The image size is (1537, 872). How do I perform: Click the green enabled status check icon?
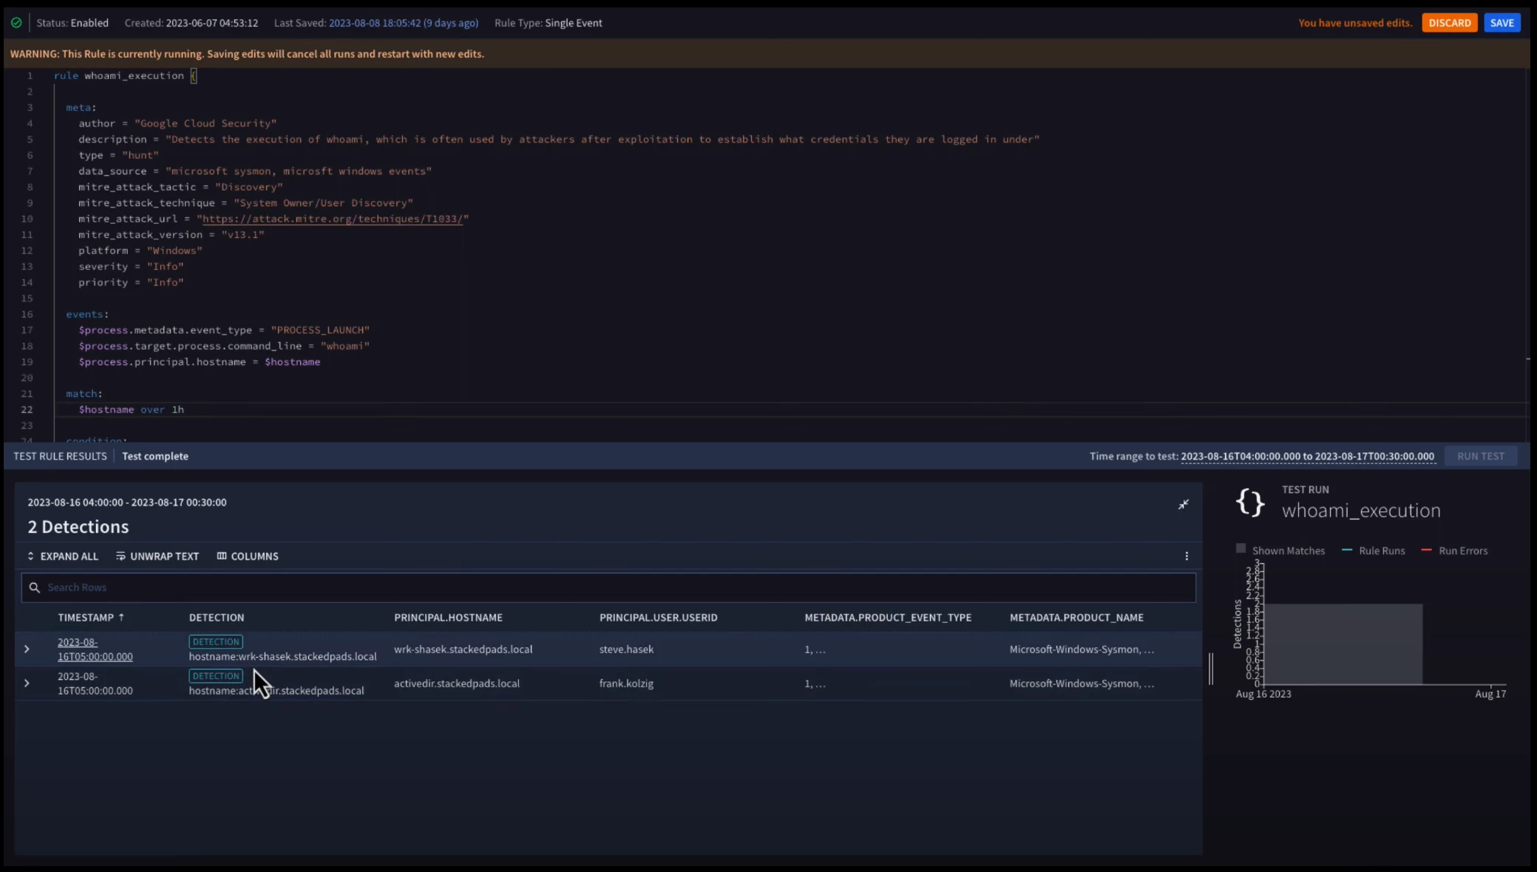pyautogui.click(x=16, y=23)
